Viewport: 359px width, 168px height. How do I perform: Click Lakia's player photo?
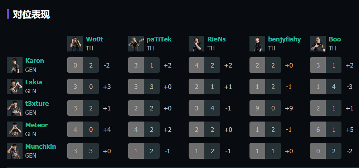tap(15, 87)
